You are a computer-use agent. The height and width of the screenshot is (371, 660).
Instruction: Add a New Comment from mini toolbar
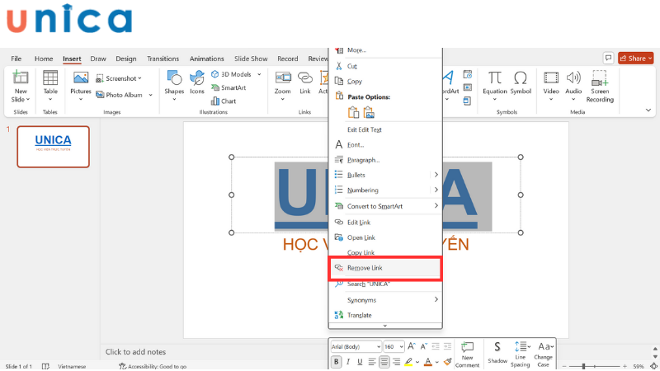tap(467, 355)
